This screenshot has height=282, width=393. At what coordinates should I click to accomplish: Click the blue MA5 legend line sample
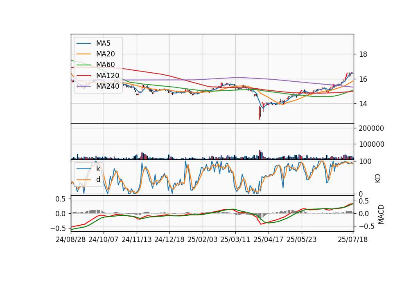point(84,44)
